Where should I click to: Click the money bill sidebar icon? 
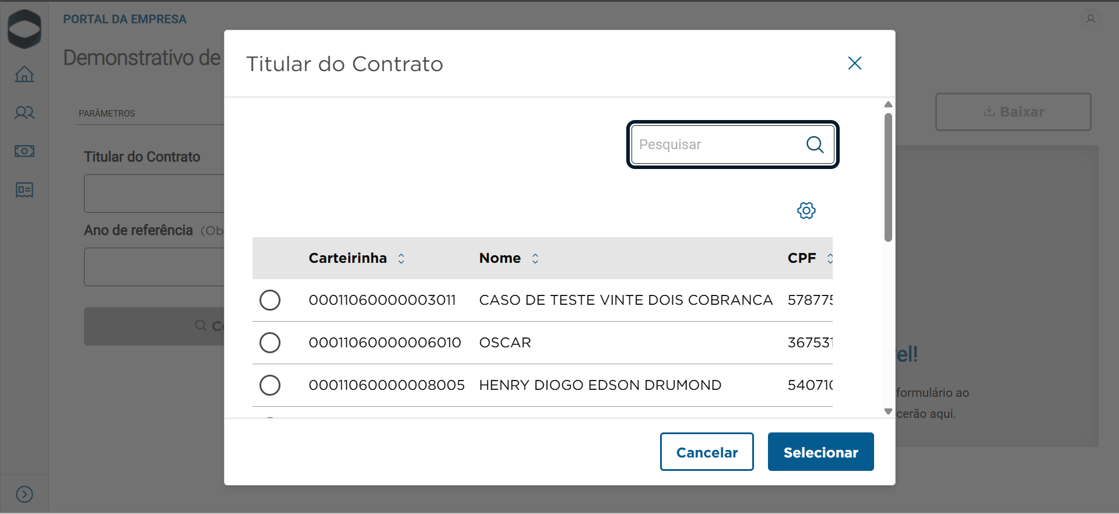pyautogui.click(x=24, y=152)
